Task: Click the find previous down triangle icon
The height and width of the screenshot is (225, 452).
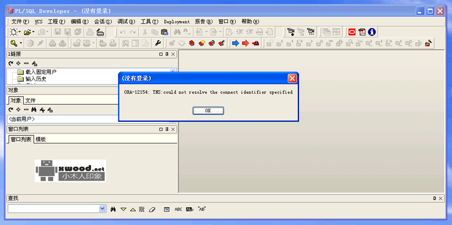Action: (x=123, y=209)
